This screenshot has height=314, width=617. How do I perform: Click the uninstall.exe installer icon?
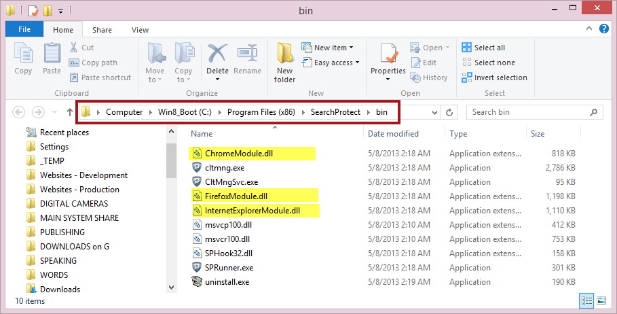point(197,282)
